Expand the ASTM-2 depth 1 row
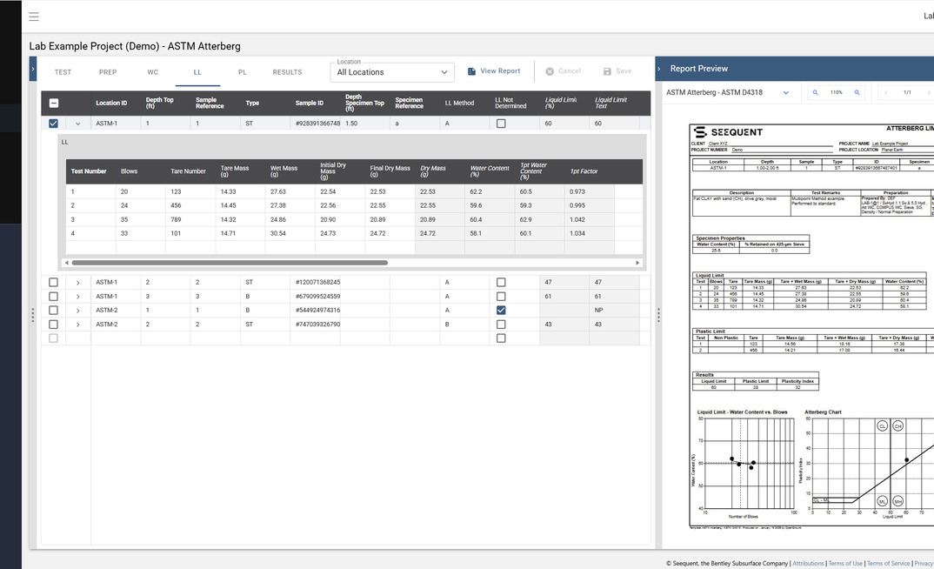The width and height of the screenshot is (934, 569). 78,311
